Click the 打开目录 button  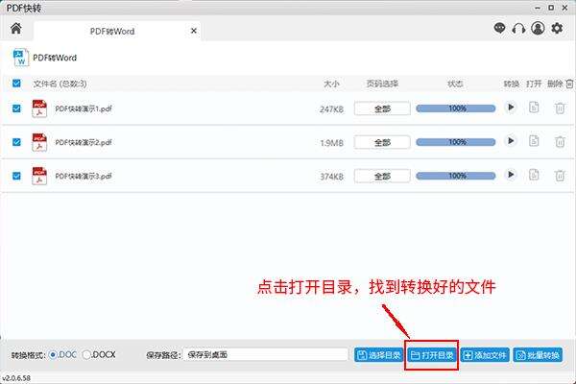point(432,355)
